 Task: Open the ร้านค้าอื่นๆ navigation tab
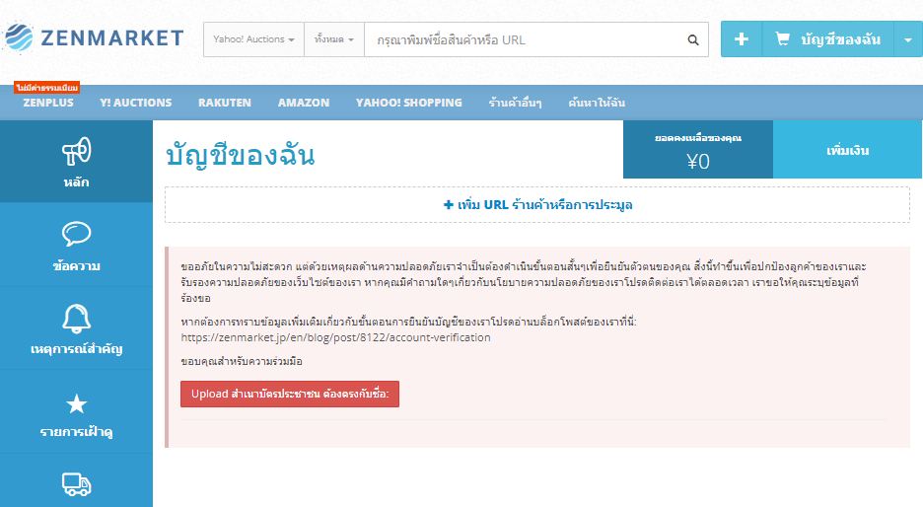515,103
